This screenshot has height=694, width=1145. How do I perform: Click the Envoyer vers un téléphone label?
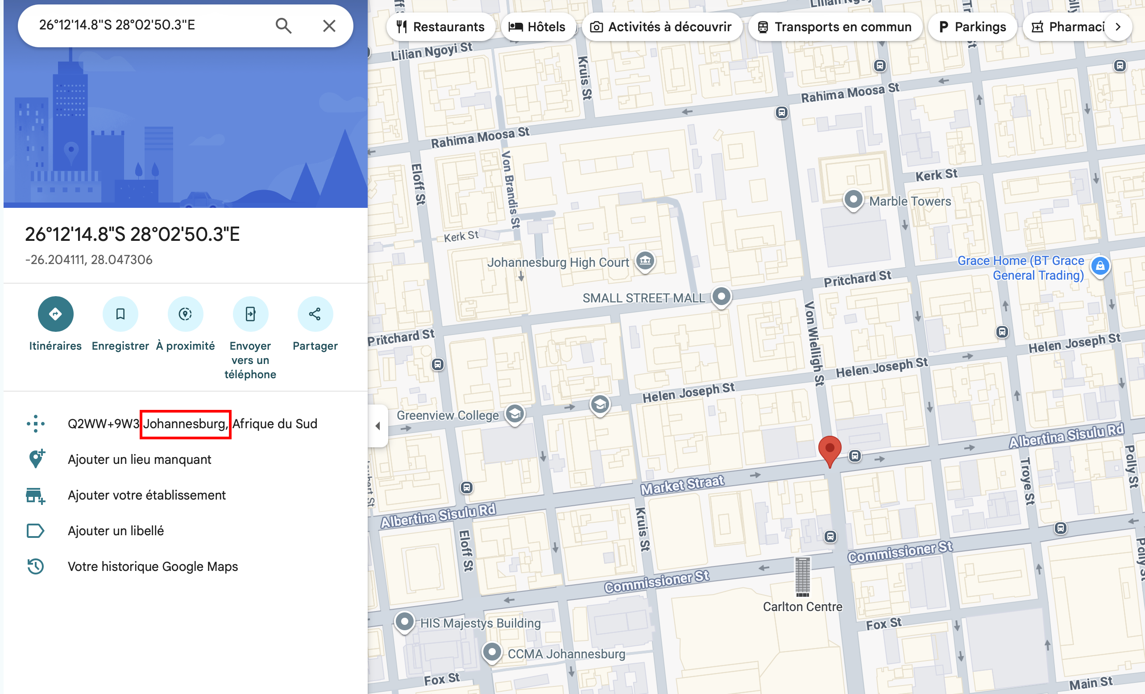250,360
